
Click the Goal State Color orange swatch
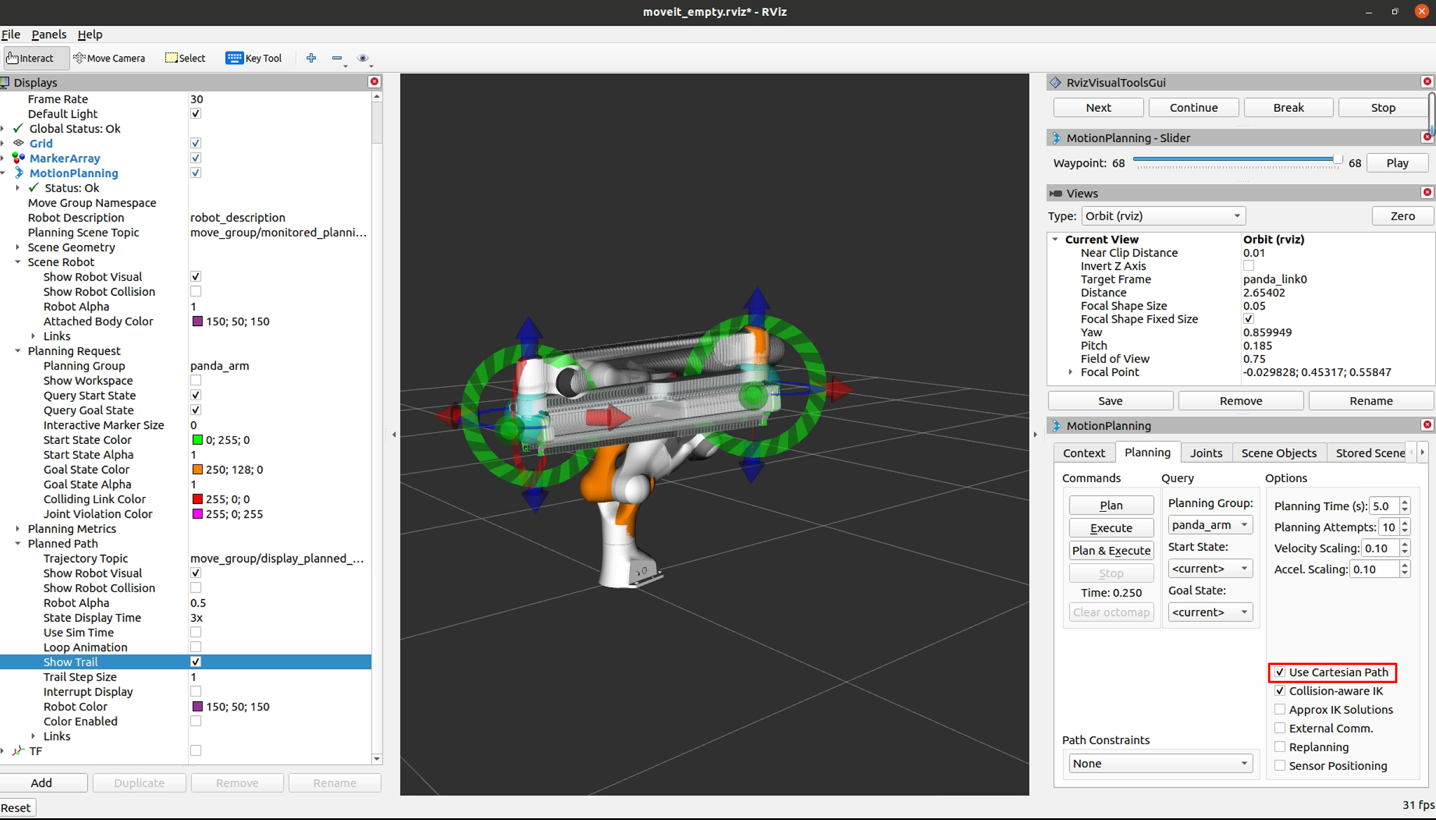pyautogui.click(x=197, y=469)
